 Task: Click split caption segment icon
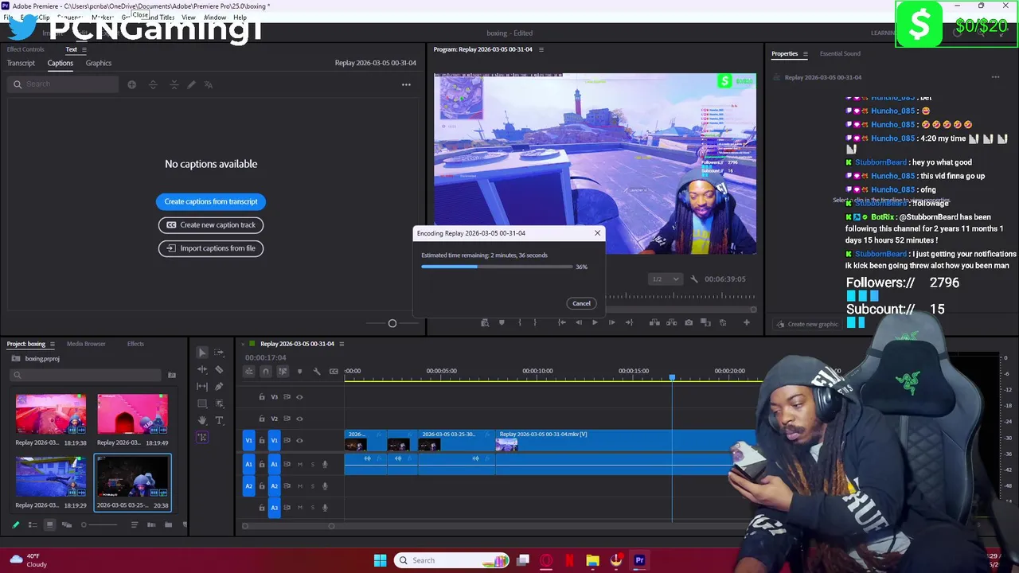coord(153,84)
